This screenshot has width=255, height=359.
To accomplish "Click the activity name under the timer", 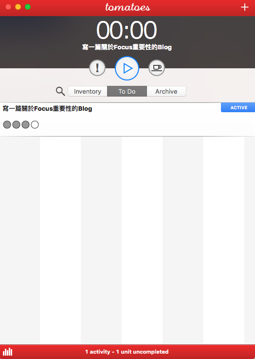I will pyautogui.click(x=127, y=47).
